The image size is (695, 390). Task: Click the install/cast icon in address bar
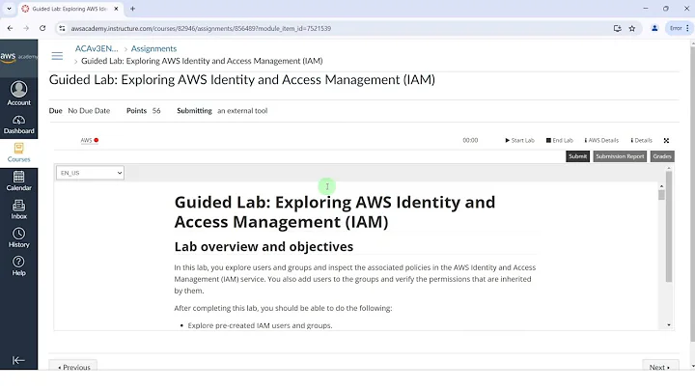pos(617,28)
